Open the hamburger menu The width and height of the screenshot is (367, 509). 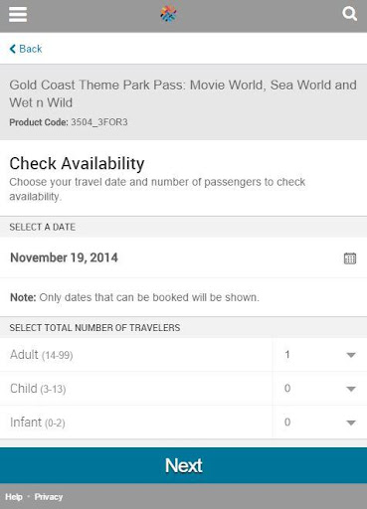point(18,14)
